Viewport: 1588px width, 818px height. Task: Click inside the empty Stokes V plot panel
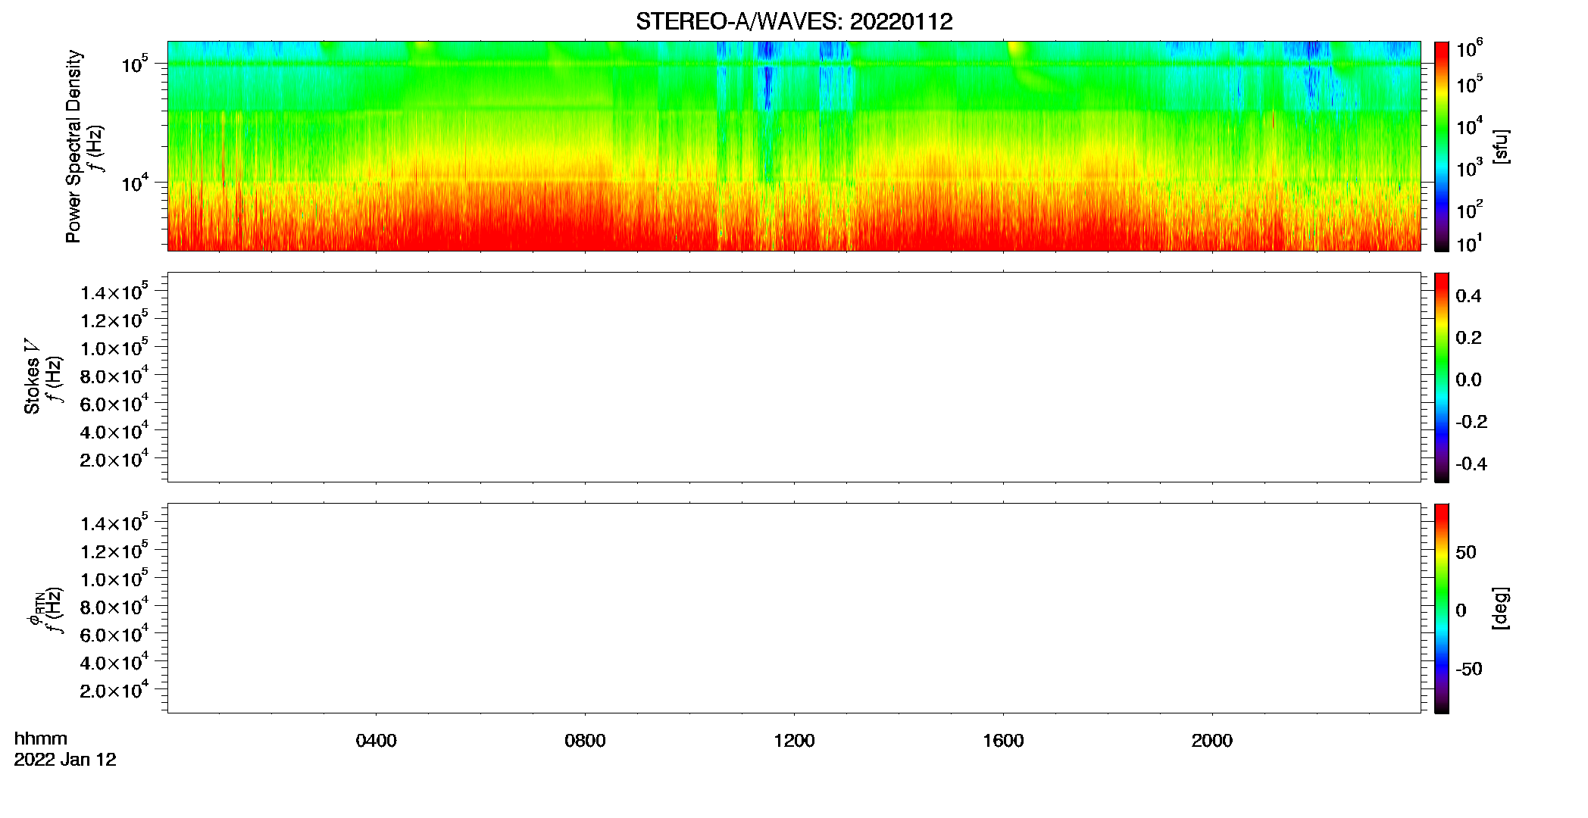(x=794, y=377)
